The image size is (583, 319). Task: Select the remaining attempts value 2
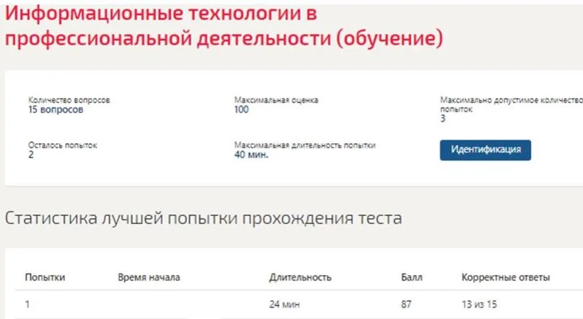click(31, 155)
